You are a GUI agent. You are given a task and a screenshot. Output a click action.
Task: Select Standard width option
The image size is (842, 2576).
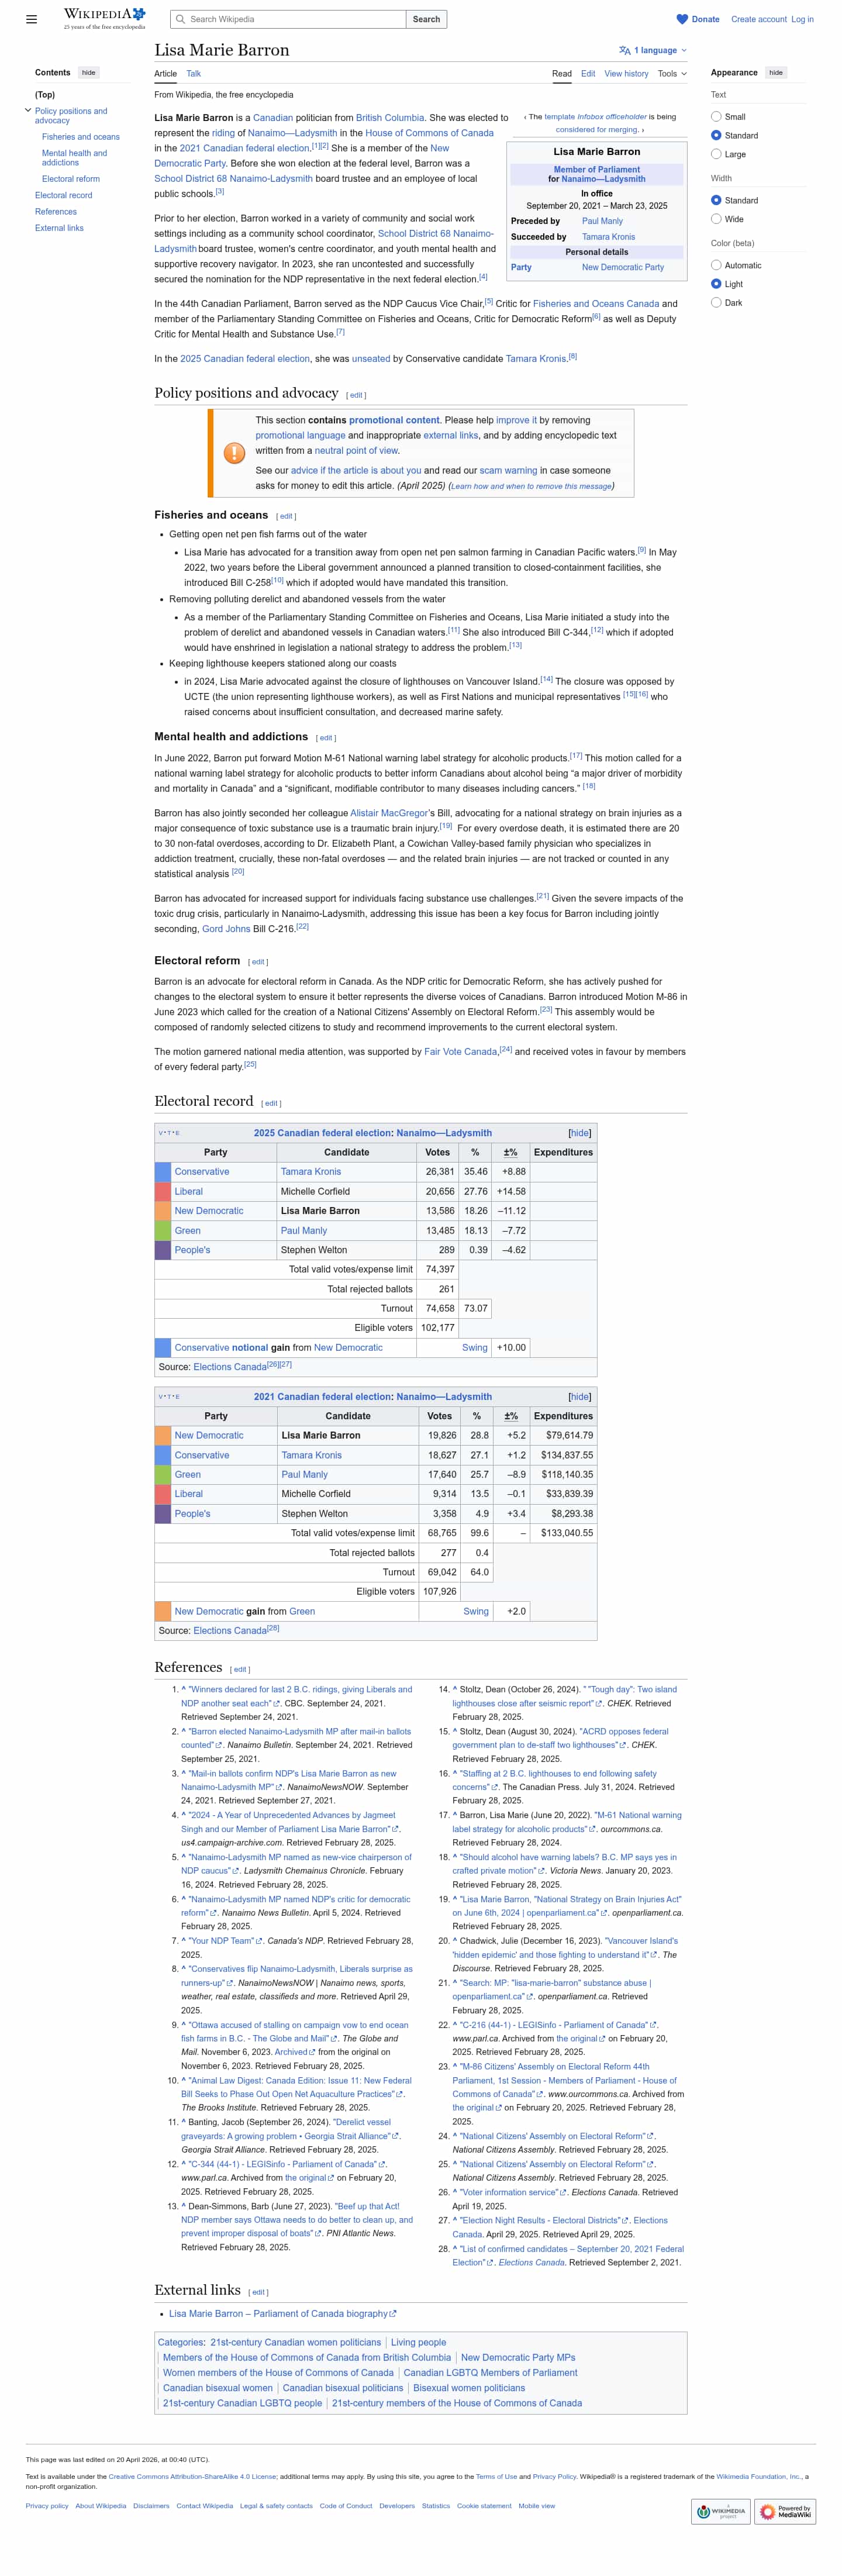tap(716, 200)
